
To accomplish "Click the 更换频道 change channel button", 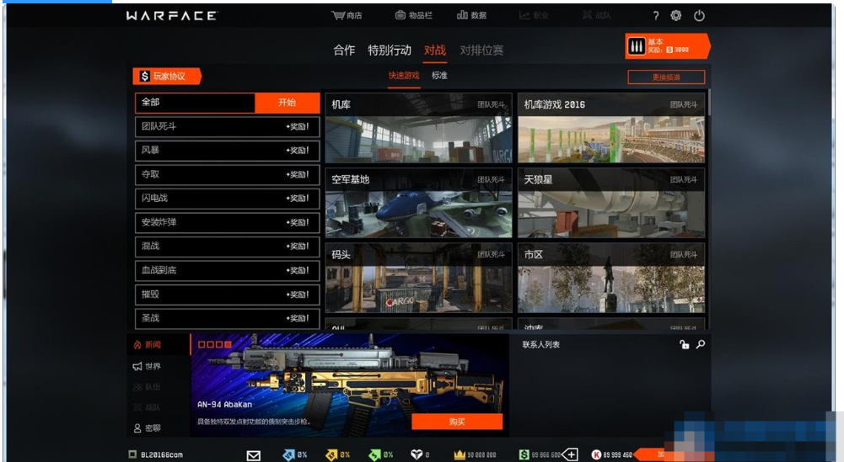I will [x=666, y=77].
